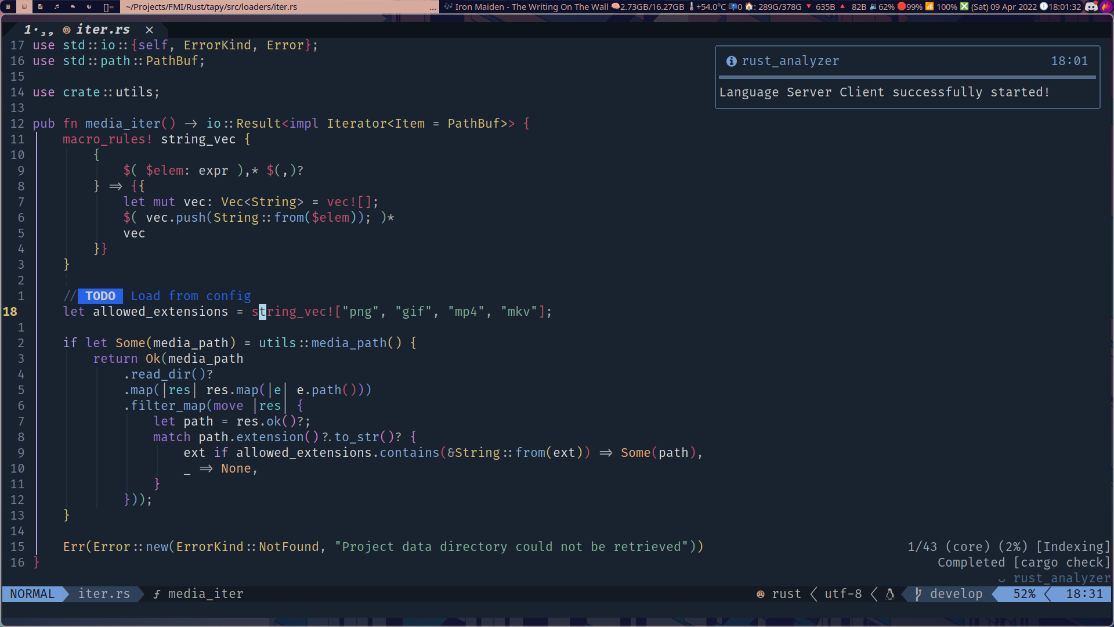Click the volume indicator at 62%
The image size is (1114, 627).
click(x=881, y=7)
